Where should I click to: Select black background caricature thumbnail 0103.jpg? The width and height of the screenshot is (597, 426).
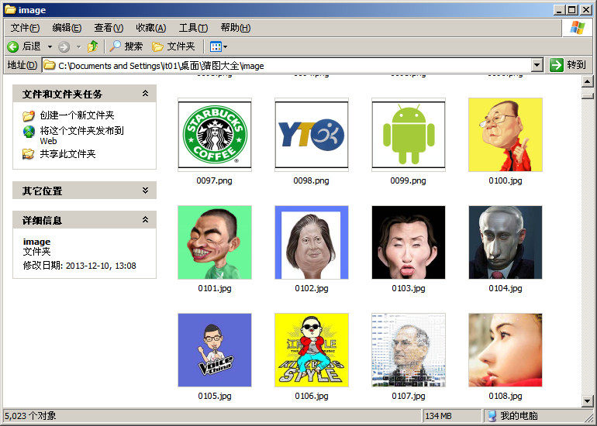409,242
